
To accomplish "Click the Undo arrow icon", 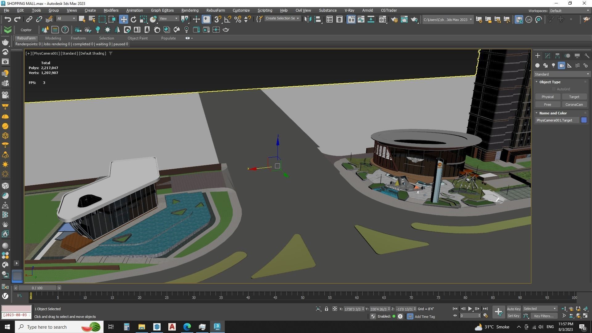I will (x=8, y=19).
